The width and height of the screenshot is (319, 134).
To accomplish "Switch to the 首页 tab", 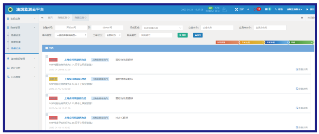I will tap(50, 18).
